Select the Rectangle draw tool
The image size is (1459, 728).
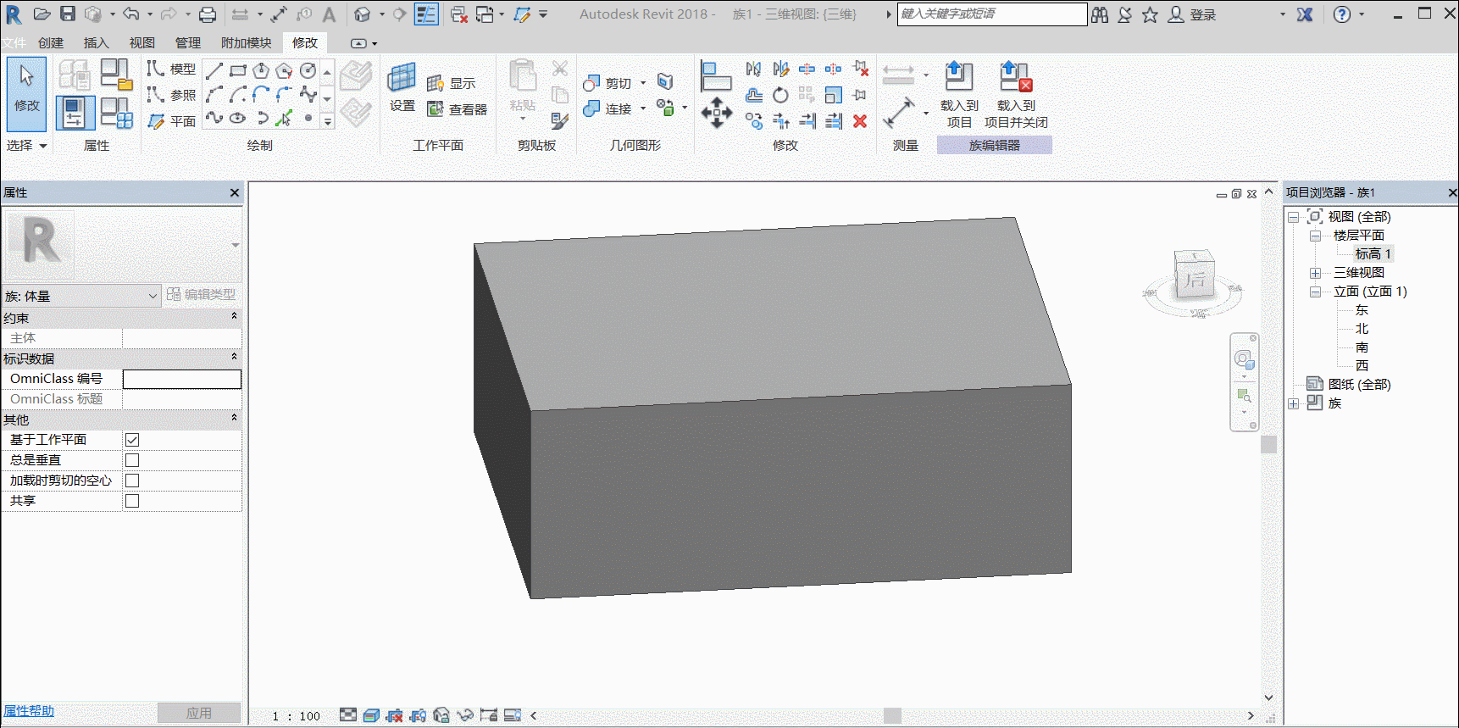coord(238,70)
